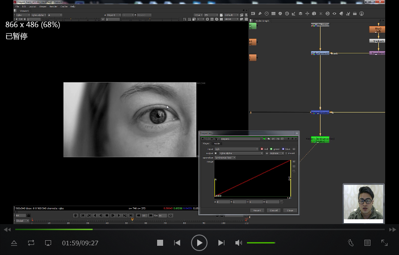The image size is (399, 255).
Task: Toggle the loop playback icon
Action: pos(31,243)
